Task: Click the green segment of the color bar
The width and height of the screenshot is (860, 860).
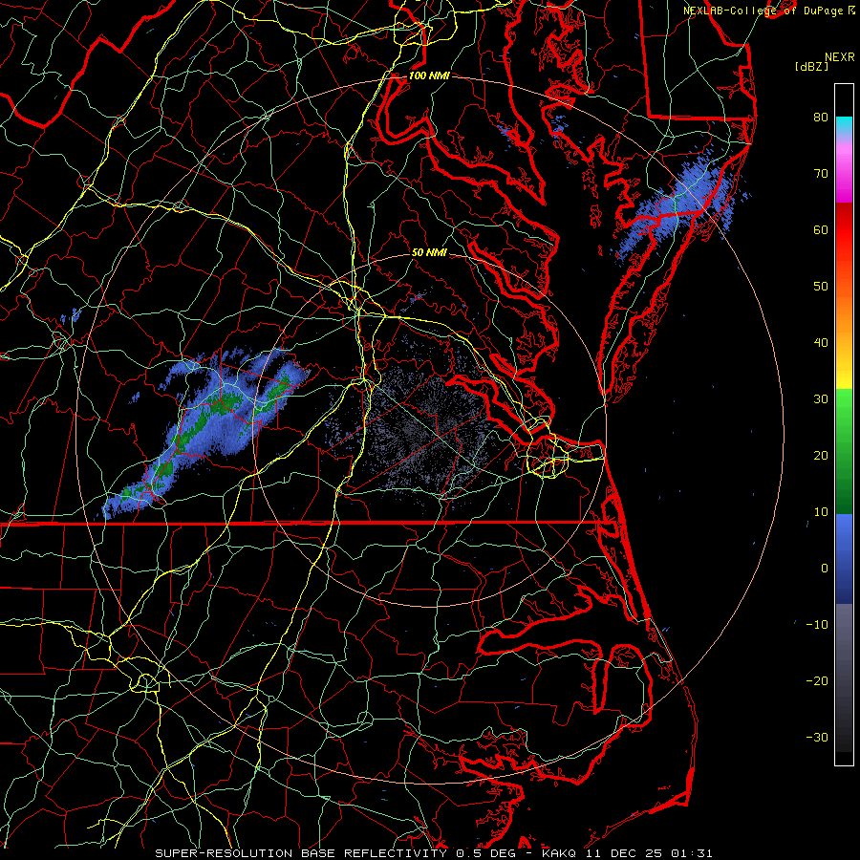Action: pyautogui.click(x=844, y=451)
